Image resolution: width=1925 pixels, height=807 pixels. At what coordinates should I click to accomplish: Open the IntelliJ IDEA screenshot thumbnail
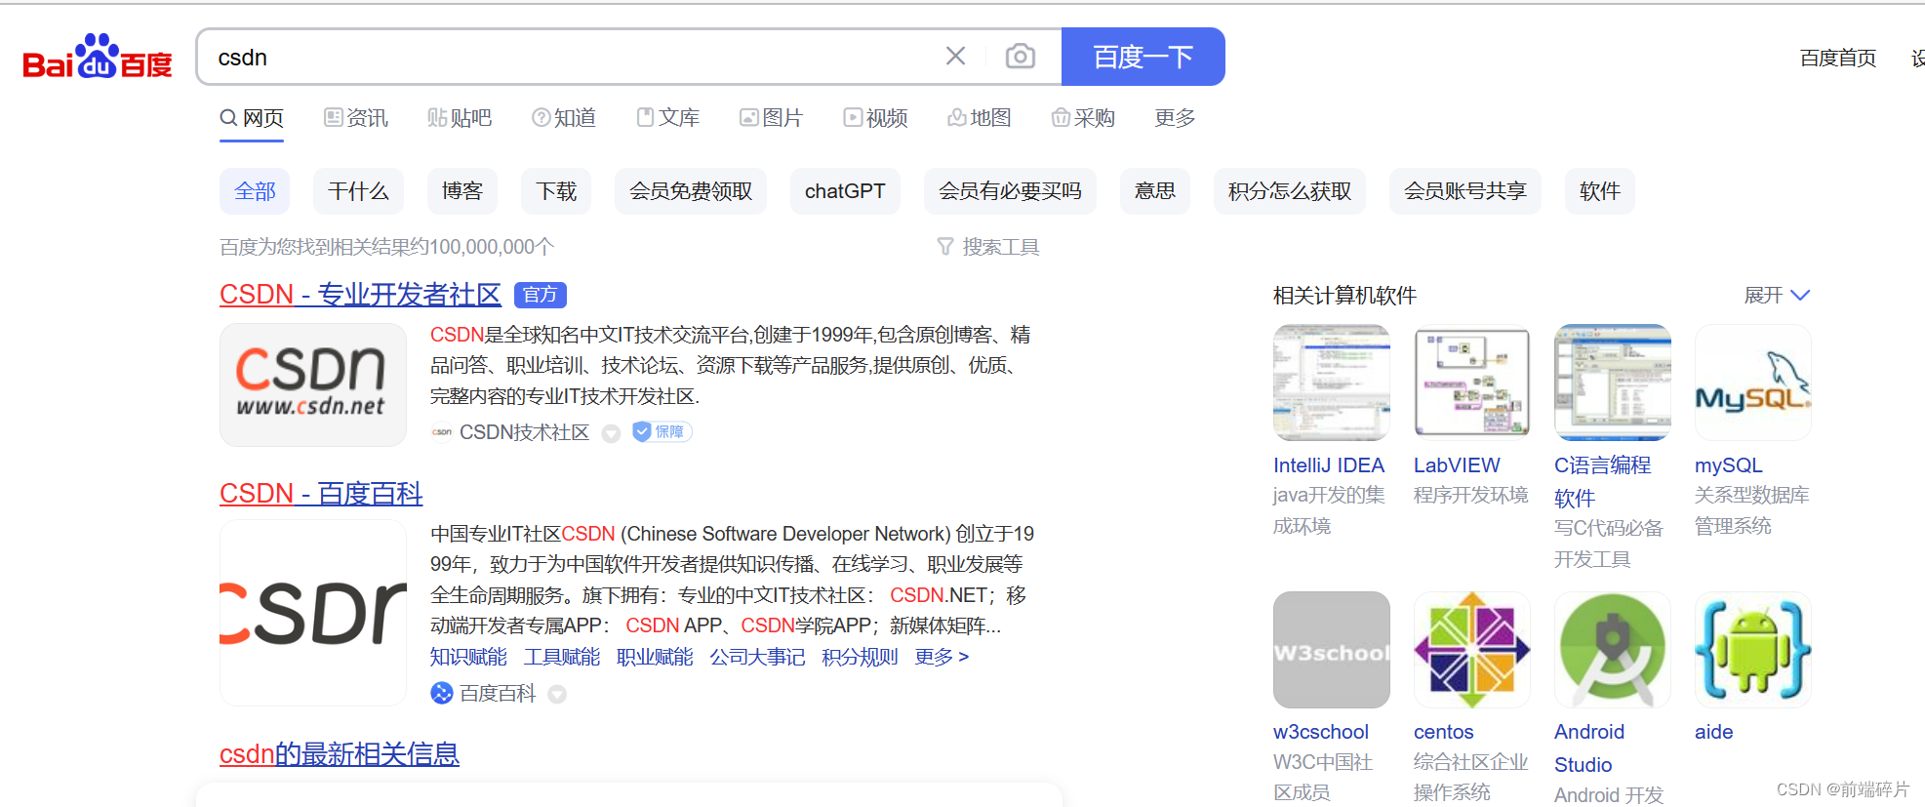[1332, 383]
